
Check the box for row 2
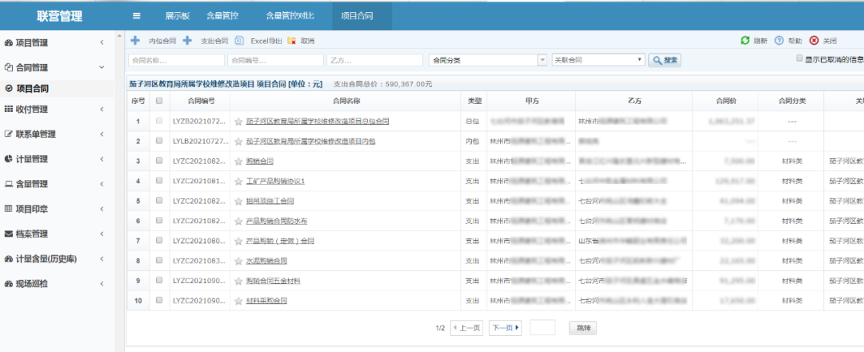[x=159, y=141]
